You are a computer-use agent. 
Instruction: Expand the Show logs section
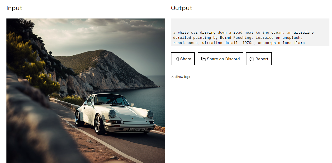181,77
